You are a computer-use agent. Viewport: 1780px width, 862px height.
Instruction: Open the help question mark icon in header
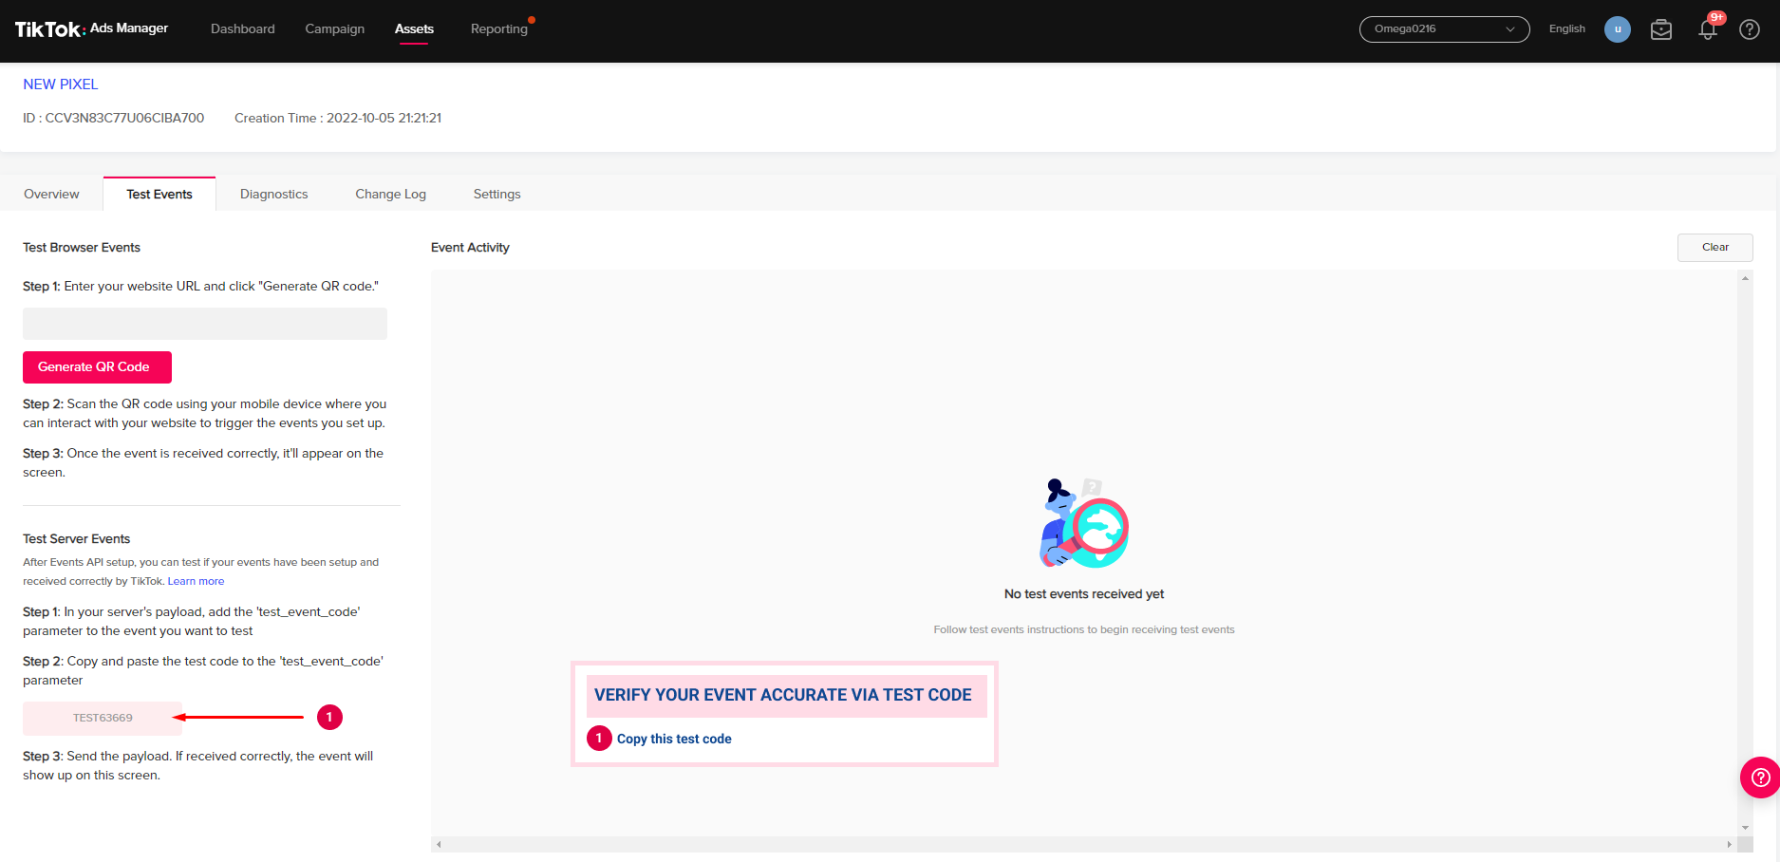pos(1750,29)
